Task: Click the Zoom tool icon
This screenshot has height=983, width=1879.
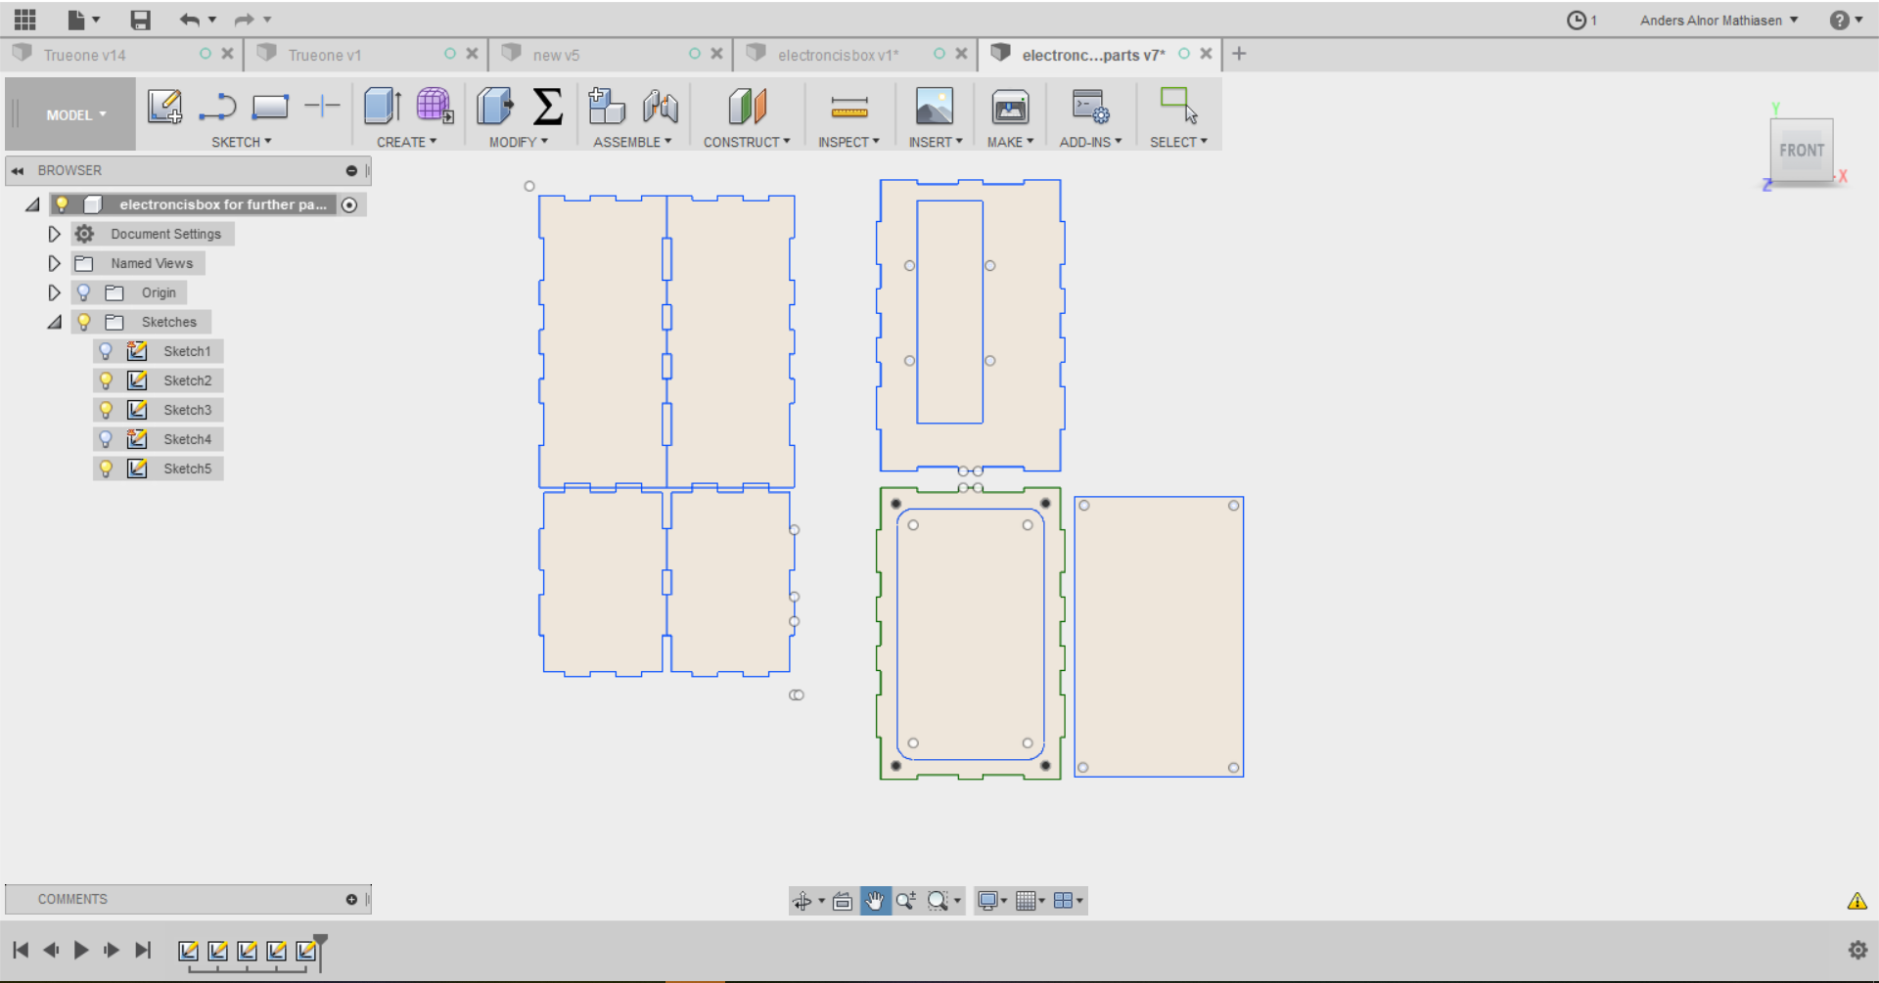Action: pos(906,901)
